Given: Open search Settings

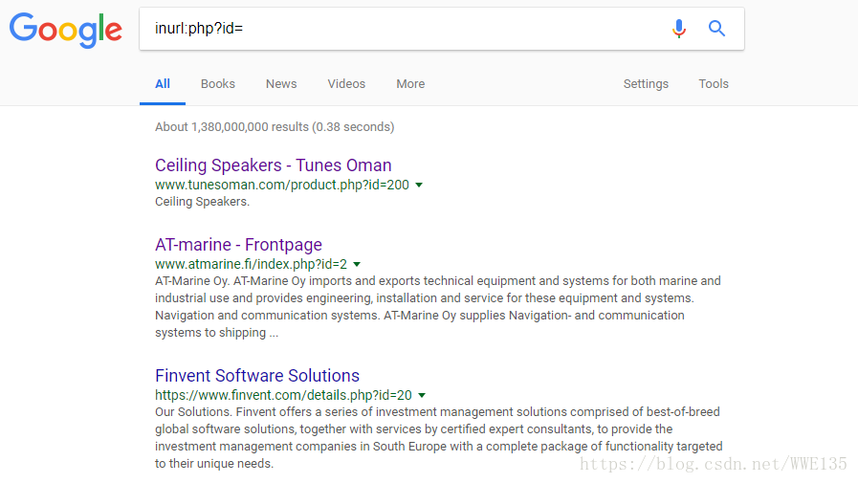Looking at the screenshot, I should click(646, 84).
